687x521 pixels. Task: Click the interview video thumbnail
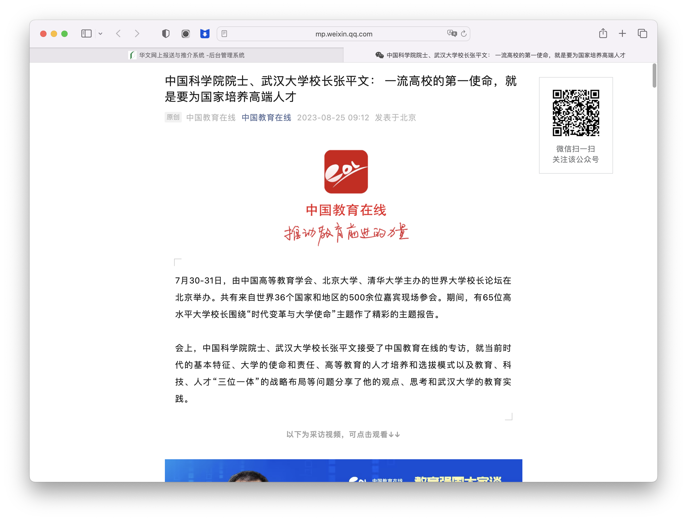click(x=343, y=470)
